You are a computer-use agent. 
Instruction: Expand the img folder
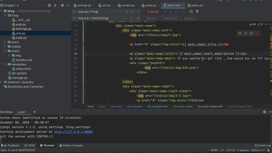(x=9, y=56)
